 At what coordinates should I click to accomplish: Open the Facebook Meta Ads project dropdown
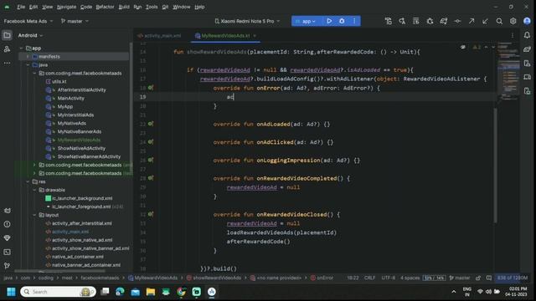[28, 21]
